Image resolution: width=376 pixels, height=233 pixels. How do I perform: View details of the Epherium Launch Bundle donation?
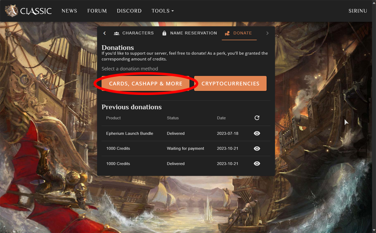pyautogui.click(x=257, y=133)
